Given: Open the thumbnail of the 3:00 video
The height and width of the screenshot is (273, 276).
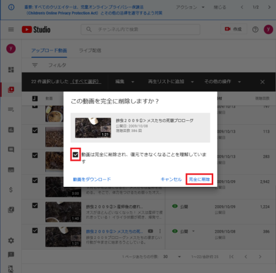Looking at the screenshot, I should pos(63,187).
